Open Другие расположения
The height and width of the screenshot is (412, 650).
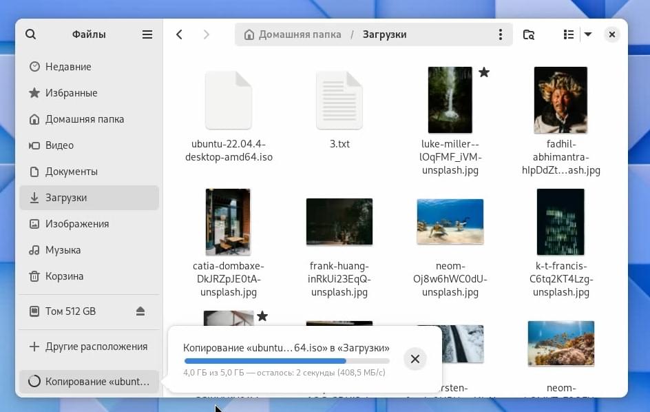(89, 347)
